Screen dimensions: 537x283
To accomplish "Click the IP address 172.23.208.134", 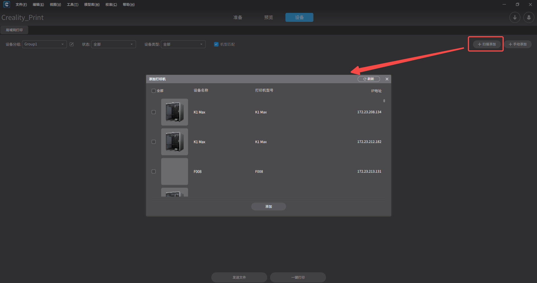I will pyautogui.click(x=369, y=112).
